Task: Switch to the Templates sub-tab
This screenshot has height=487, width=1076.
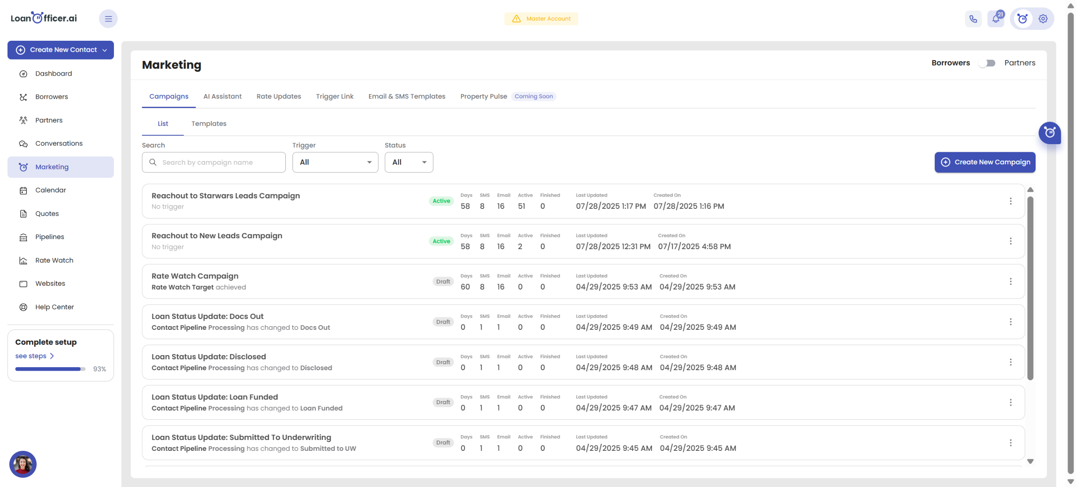Action: [209, 124]
